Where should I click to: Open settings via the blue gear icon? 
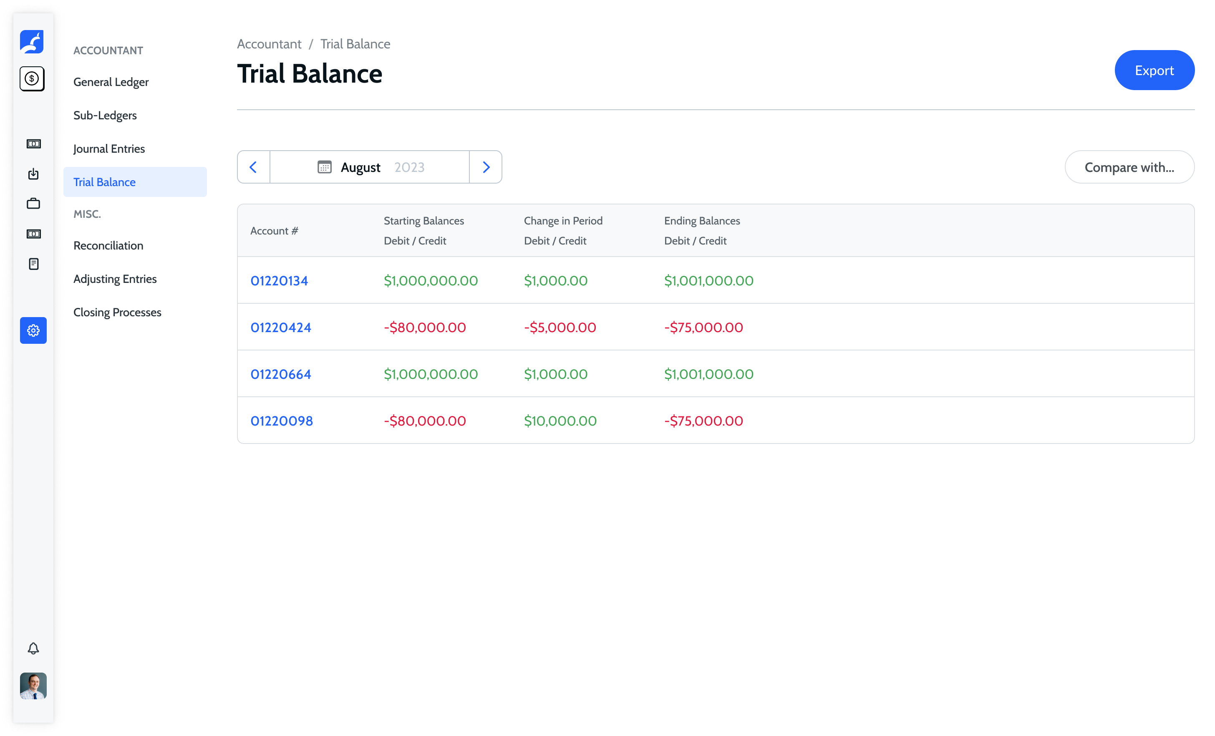[33, 330]
